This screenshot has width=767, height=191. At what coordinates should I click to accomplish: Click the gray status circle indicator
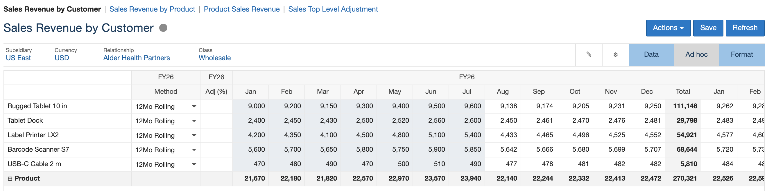(163, 28)
